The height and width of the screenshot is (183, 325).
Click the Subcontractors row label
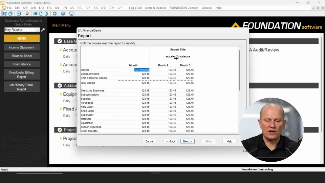coord(90,95)
